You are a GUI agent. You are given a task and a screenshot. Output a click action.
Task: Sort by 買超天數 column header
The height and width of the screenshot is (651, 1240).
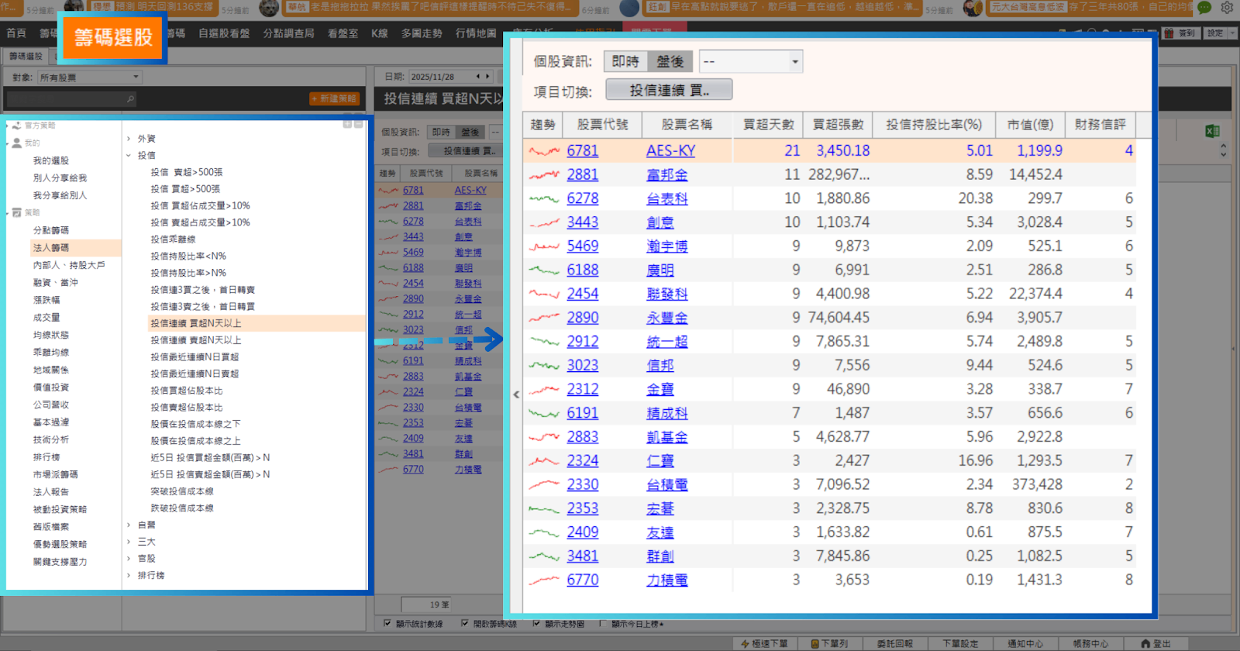click(x=768, y=125)
